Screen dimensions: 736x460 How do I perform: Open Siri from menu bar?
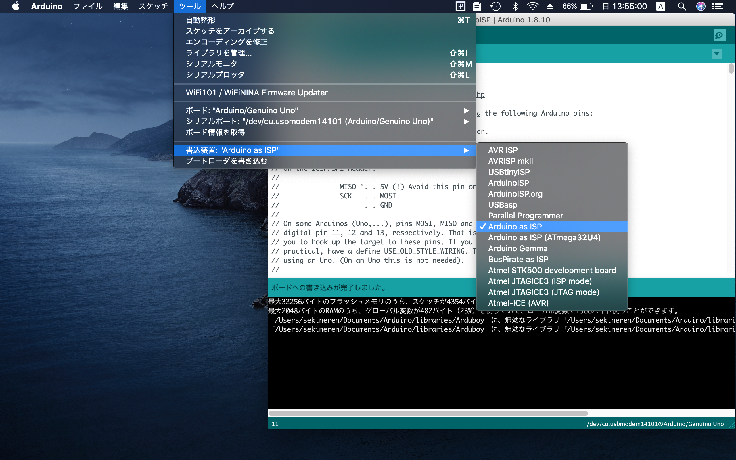pos(701,6)
